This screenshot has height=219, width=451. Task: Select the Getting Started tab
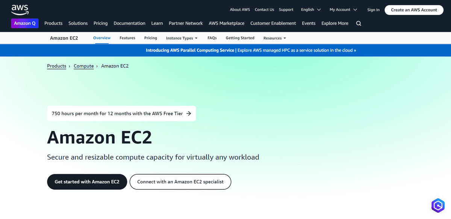click(240, 38)
